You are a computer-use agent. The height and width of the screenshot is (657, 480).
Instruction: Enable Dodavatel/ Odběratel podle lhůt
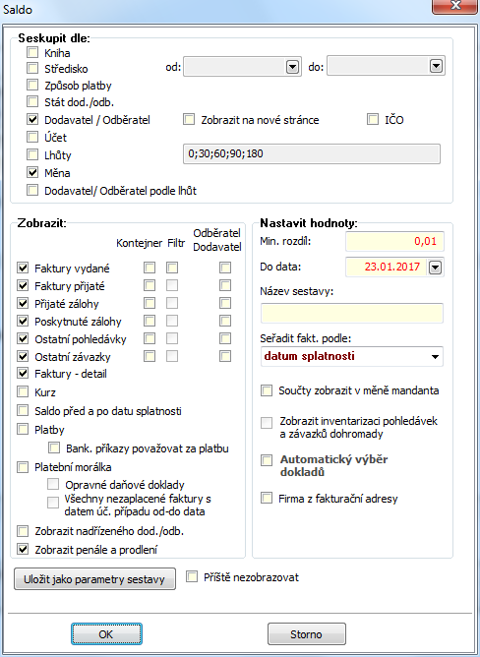pyautogui.click(x=32, y=190)
